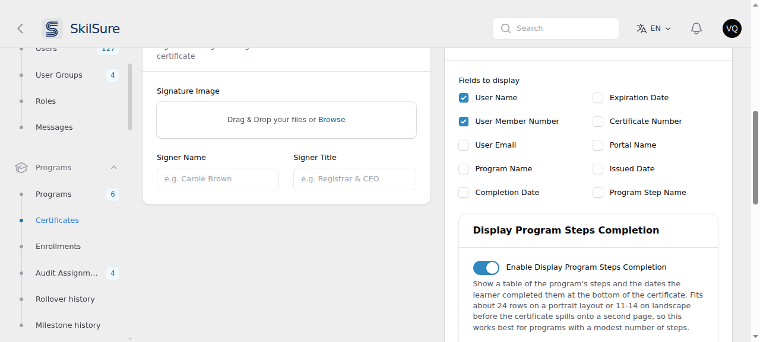Check the Completion Date checkbox
This screenshot has width=760, height=342.
[464, 193]
